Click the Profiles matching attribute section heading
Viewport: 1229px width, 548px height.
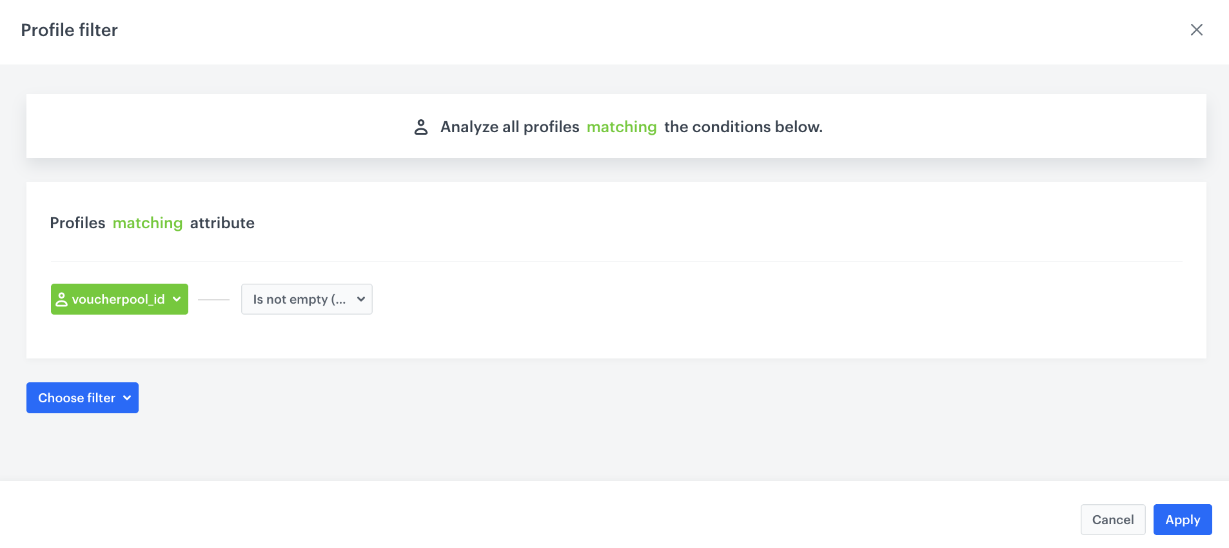coord(152,223)
